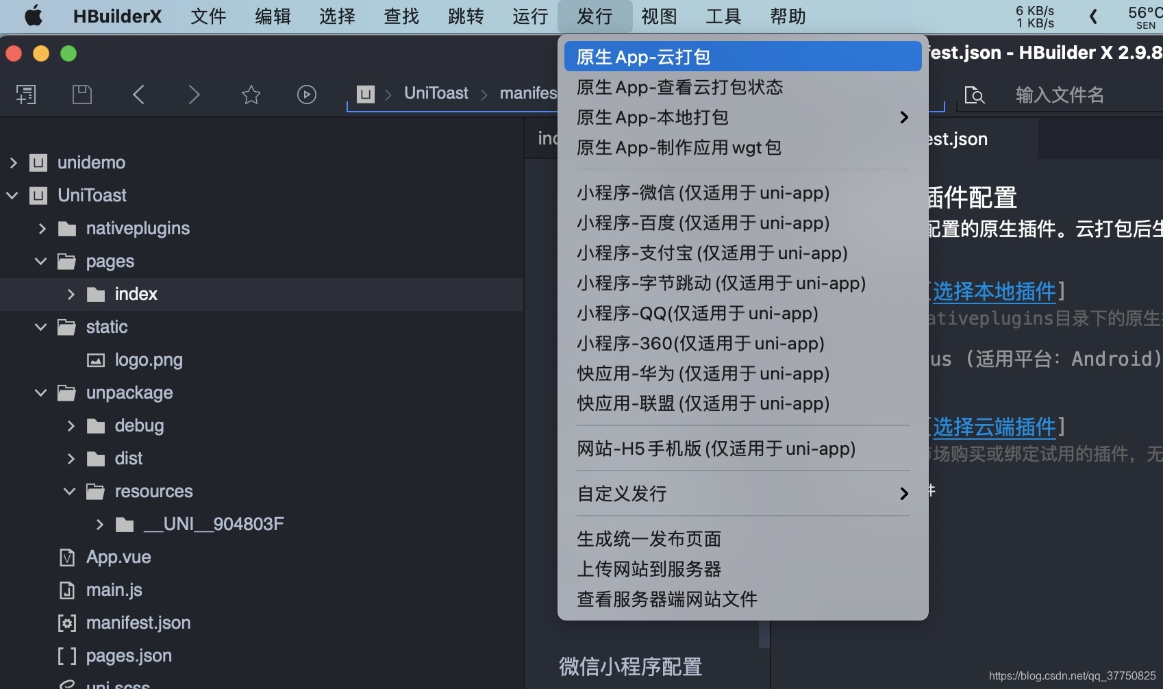Click the file search magnifier icon
This screenshot has height=689, width=1163.
(x=974, y=95)
